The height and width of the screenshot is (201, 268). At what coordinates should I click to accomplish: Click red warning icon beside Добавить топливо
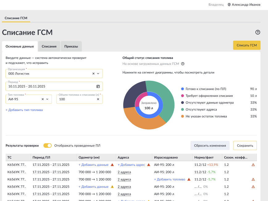189,179
